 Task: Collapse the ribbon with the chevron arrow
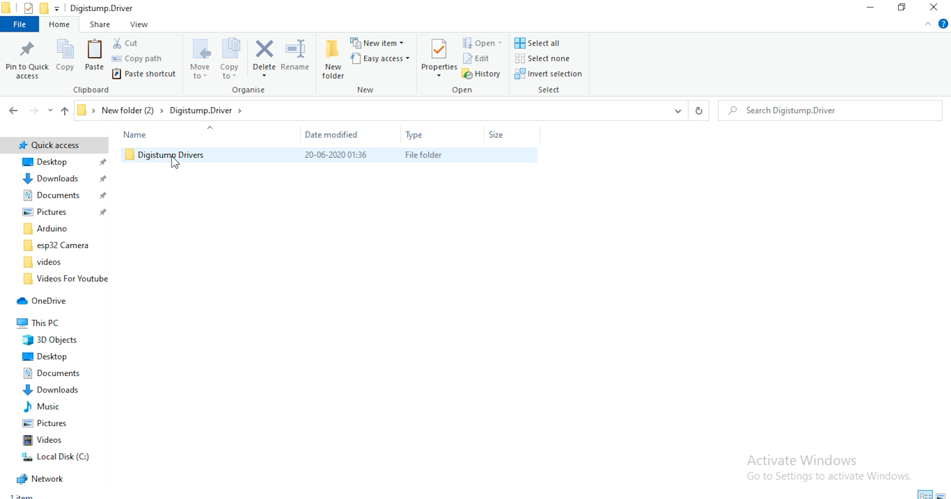(929, 24)
